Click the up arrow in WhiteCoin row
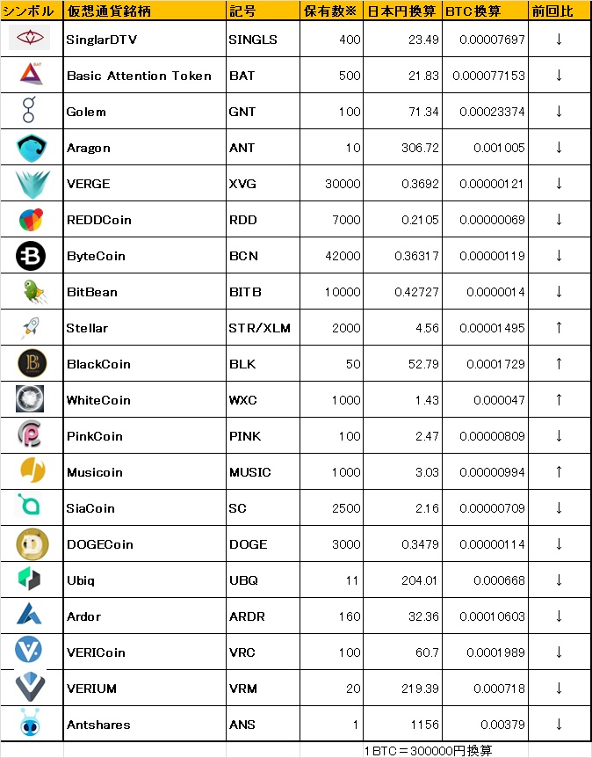Screen dimensions: 592x758 [x=559, y=399]
